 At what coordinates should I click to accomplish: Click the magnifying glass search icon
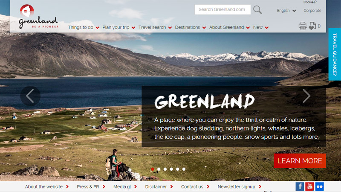coord(257,9)
